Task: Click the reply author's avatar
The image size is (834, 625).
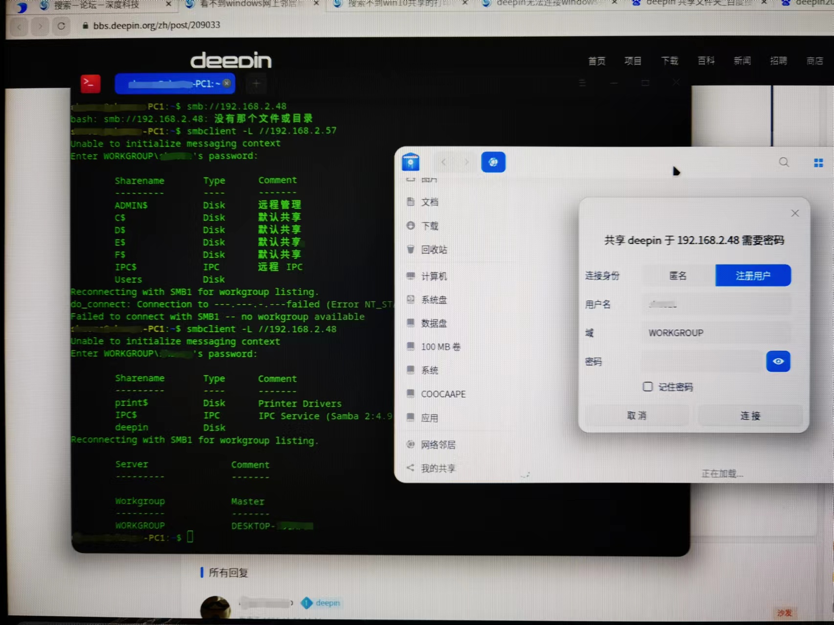Action: (x=215, y=608)
